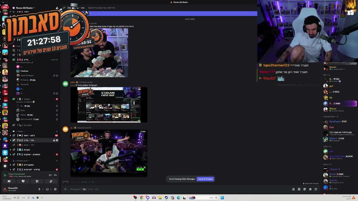The image size is (358, 201).
Task: Toggle camera in voice panel
Action: coord(9,181)
